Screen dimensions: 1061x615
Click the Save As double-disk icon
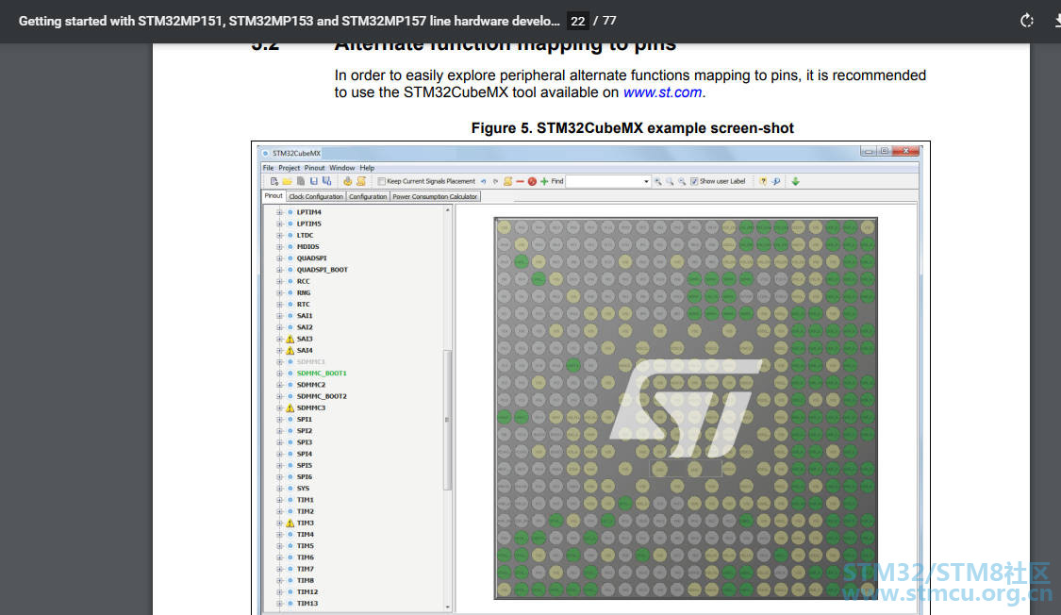[x=327, y=181]
